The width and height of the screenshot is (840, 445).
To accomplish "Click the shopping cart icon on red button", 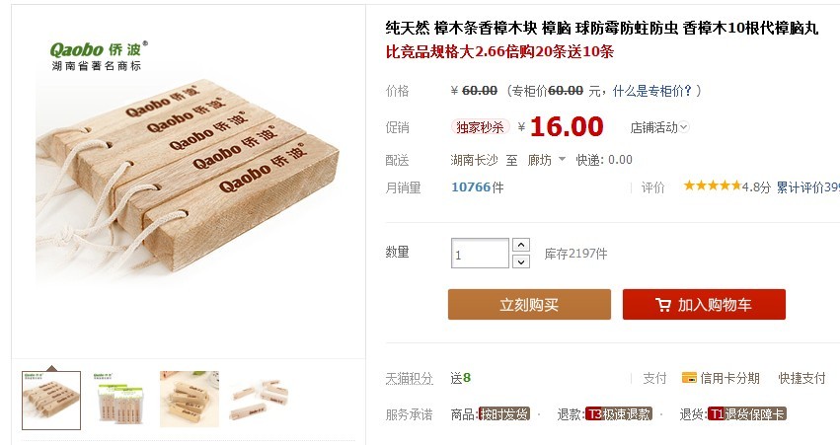I will pyautogui.click(x=662, y=305).
